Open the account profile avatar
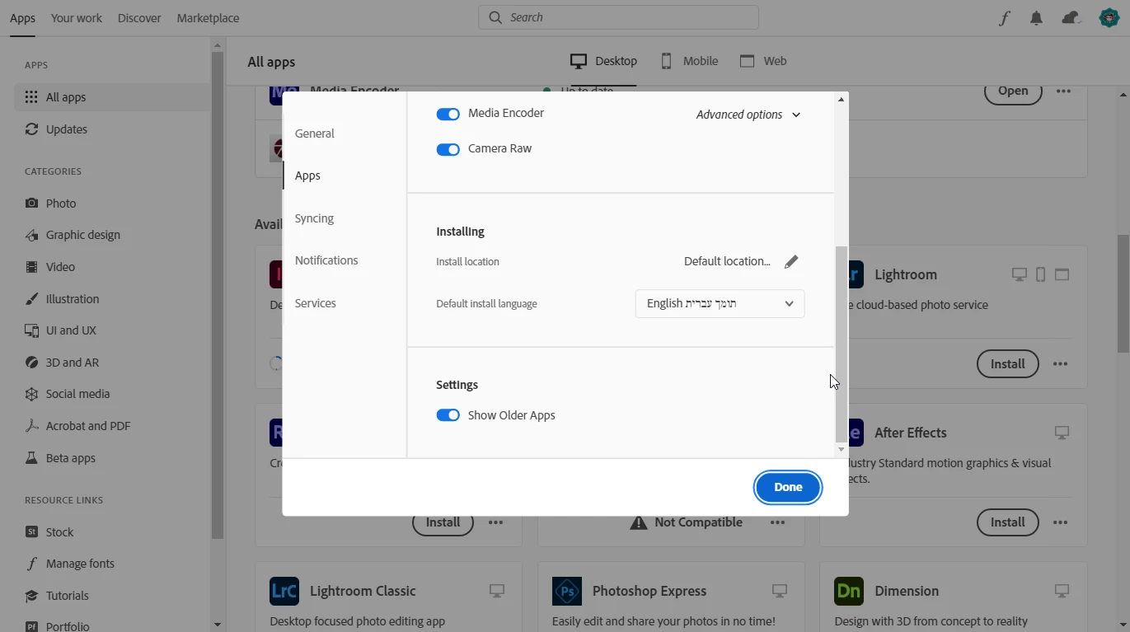 [1109, 17]
